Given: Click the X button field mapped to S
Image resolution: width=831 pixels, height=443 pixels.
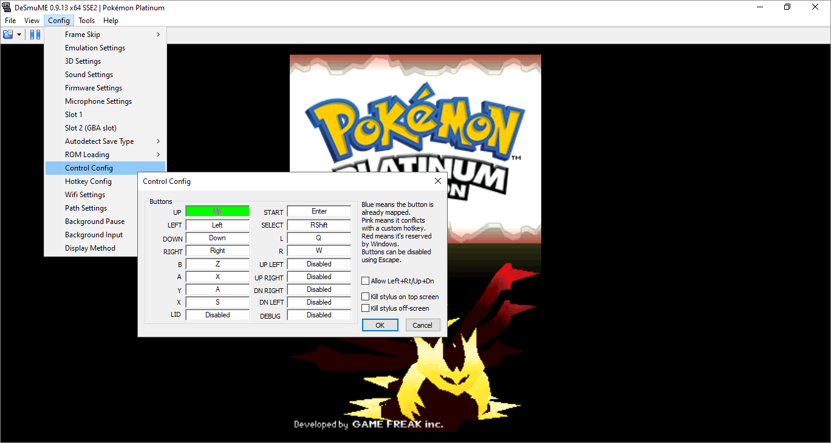Looking at the screenshot, I should (x=217, y=302).
